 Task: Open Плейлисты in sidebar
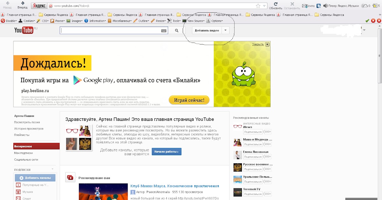22,135
